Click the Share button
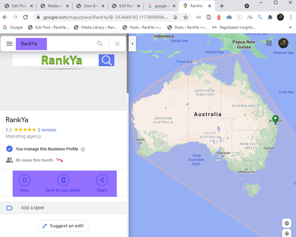296x237 pixels. (x=102, y=184)
